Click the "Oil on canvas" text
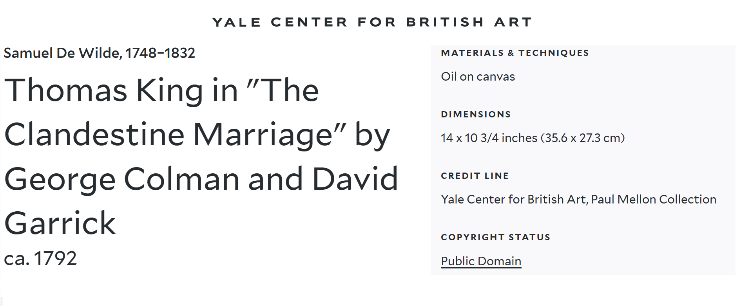The image size is (741, 306). click(x=478, y=77)
